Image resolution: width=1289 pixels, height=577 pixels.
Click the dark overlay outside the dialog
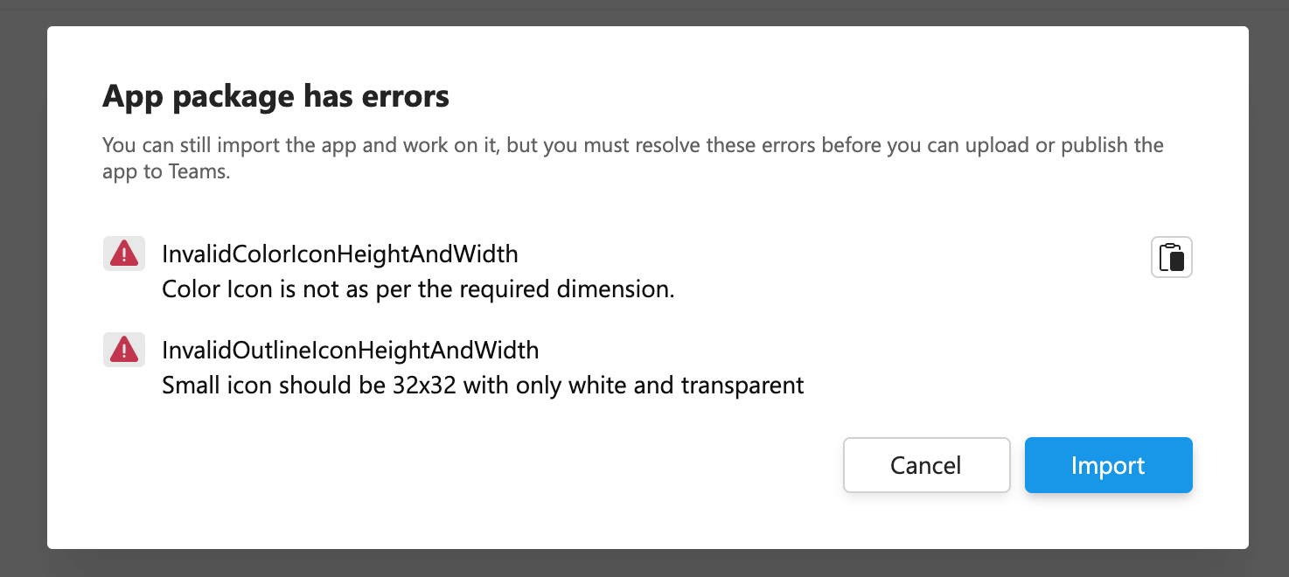pos(22,288)
